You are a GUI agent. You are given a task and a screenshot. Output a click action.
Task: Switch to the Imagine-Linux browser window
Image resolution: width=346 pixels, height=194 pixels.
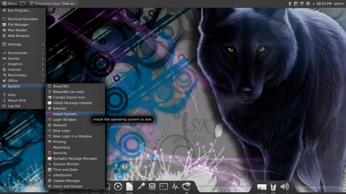pos(53,4)
